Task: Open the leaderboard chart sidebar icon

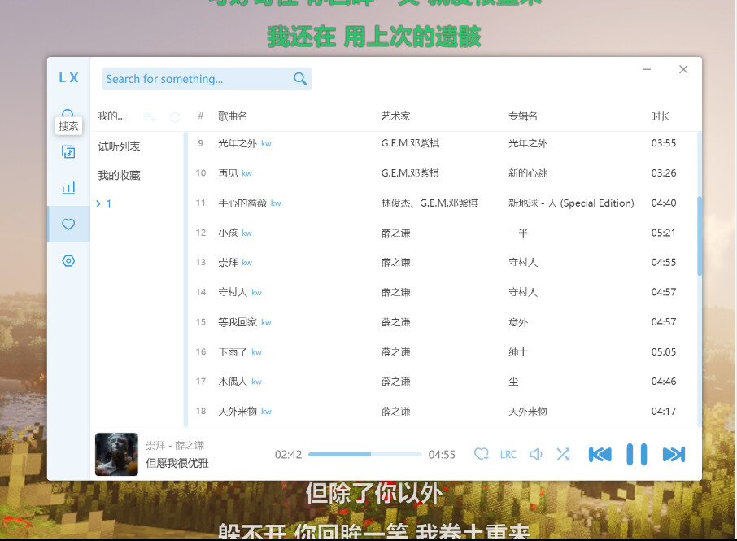Action: coord(68,188)
